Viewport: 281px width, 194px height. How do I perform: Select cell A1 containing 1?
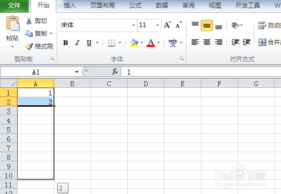point(35,92)
